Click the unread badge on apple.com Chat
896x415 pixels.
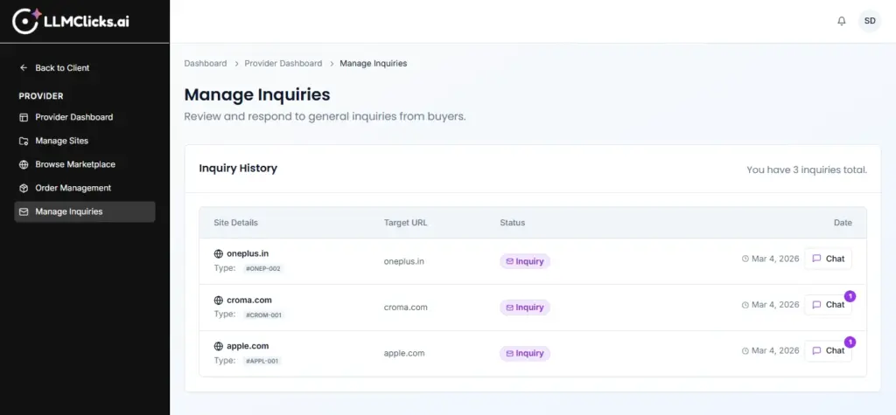tap(850, 342)
